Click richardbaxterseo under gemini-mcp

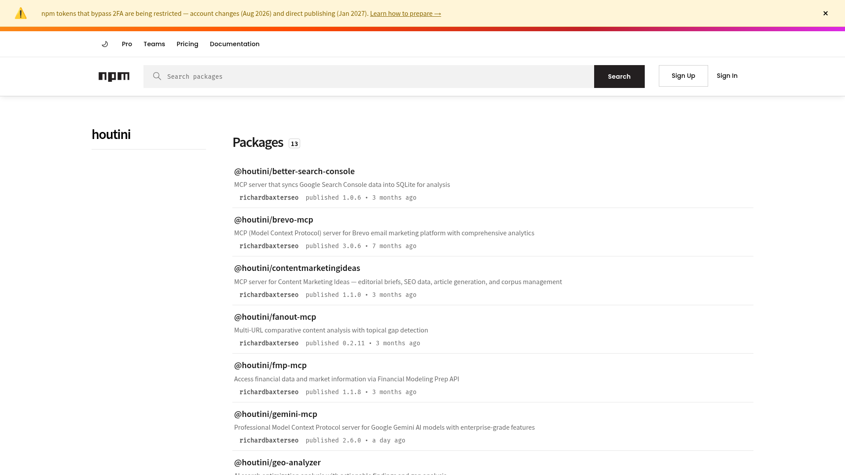point(269,440)
